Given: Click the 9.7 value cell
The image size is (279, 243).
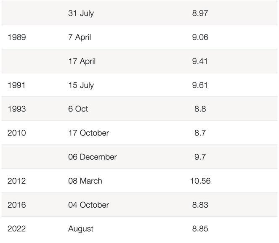Looking at the screenshot, I should coord(200,157).
